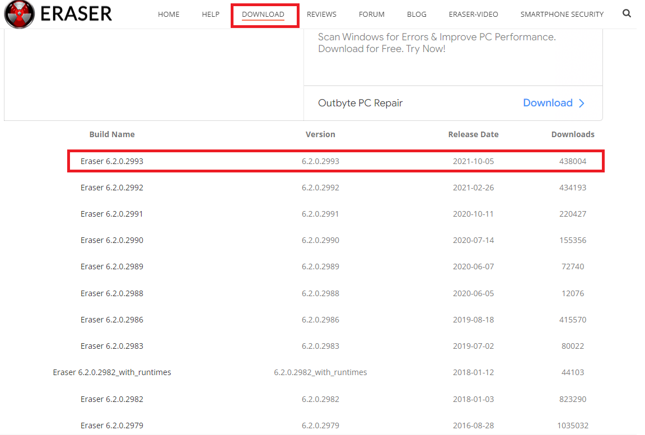Click the ERASER site title text
This screenshot has width=645, height=435.
pyautogui.click(x=76, y=14)
